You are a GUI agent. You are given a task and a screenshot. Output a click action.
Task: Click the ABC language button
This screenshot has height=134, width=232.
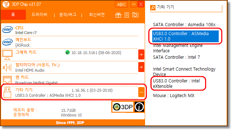click(x=121, y=4)
